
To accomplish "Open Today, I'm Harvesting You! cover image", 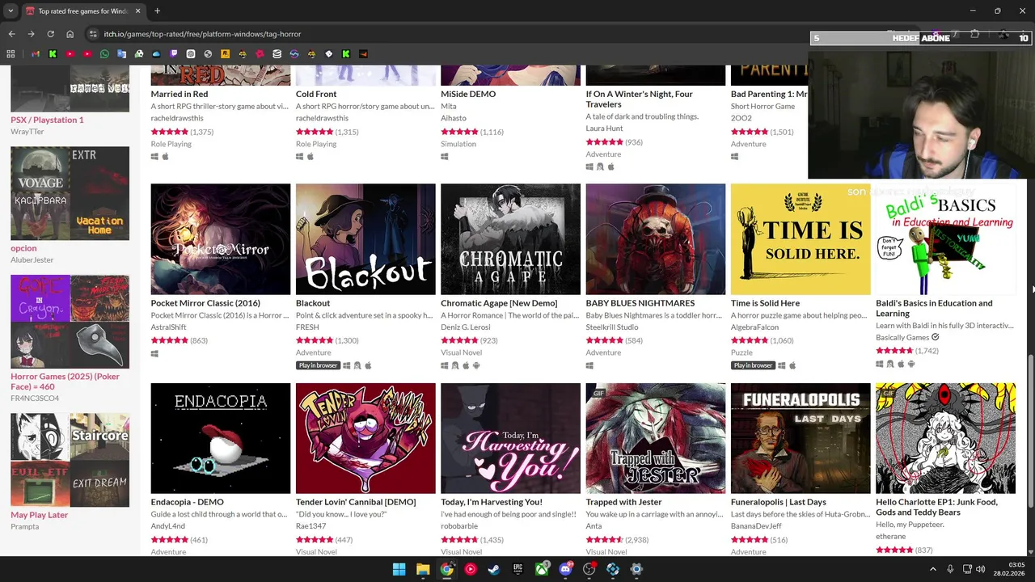I will pos(510,438).
